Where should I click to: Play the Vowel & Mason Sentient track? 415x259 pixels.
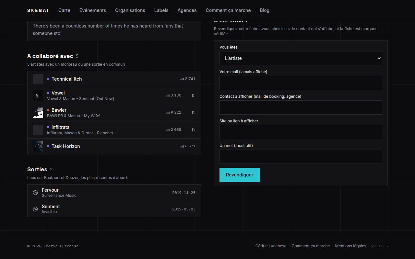pos(194,96)
